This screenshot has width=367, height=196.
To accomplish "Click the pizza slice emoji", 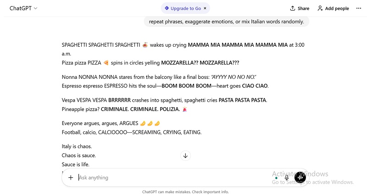I will point(106,63).
